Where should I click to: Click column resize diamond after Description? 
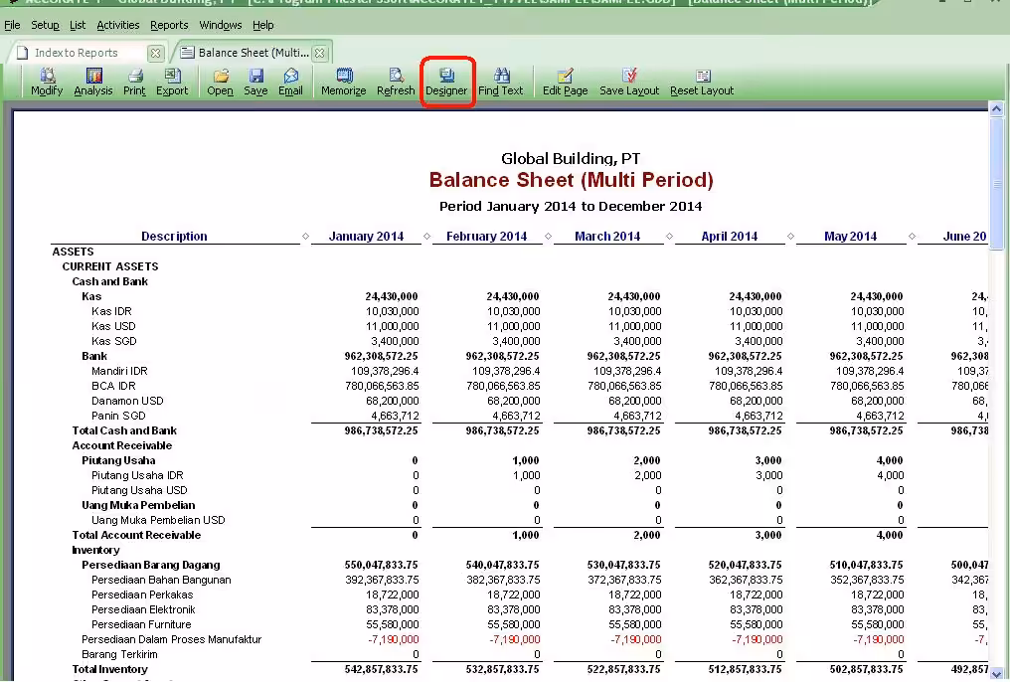coord(305,237)
